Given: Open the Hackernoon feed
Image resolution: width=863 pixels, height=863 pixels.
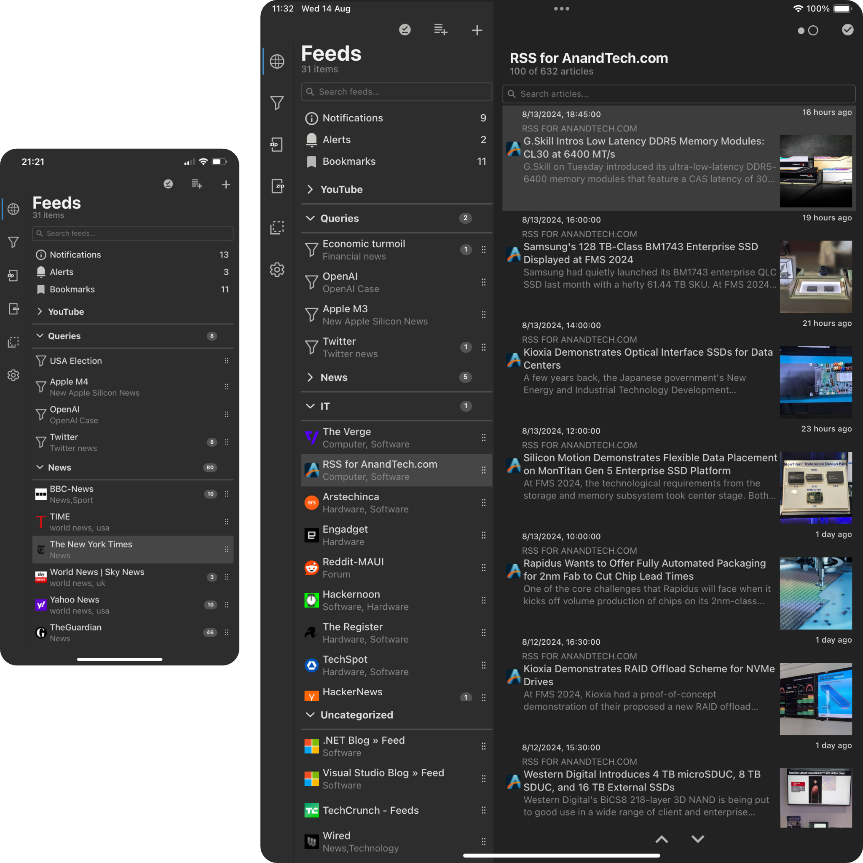Looking at the screenshot, I should (397, 600).
